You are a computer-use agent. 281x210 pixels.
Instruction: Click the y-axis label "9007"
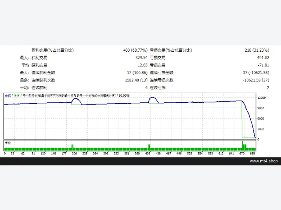coord(261,108)
